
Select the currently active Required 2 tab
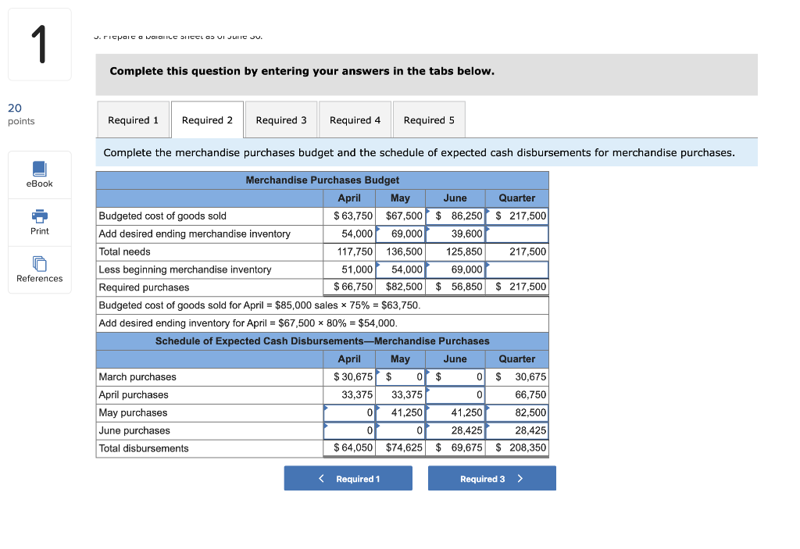point(206,119)
